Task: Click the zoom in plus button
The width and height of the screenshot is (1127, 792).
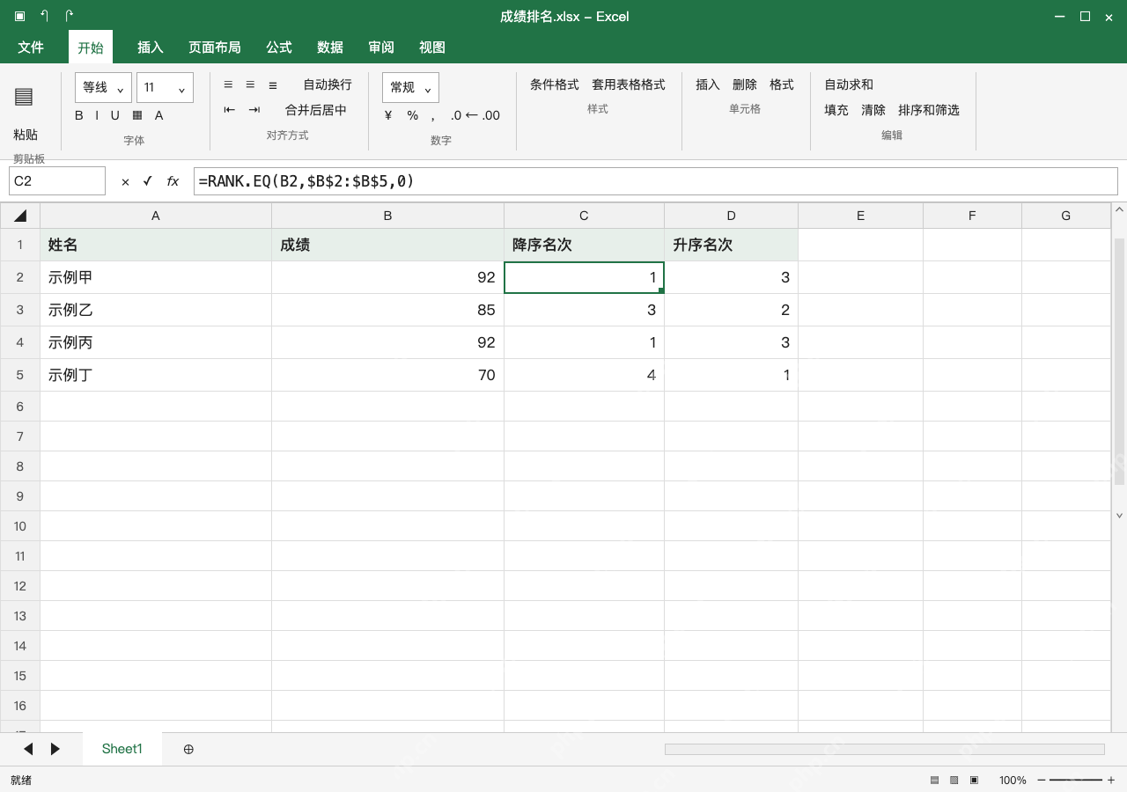Action: coord(1111,780)
